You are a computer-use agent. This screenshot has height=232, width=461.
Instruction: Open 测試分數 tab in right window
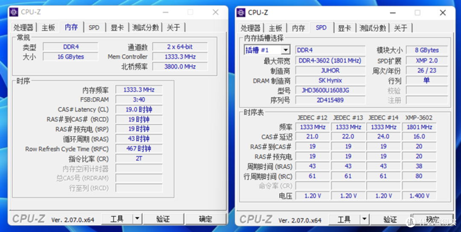[373, 28]
